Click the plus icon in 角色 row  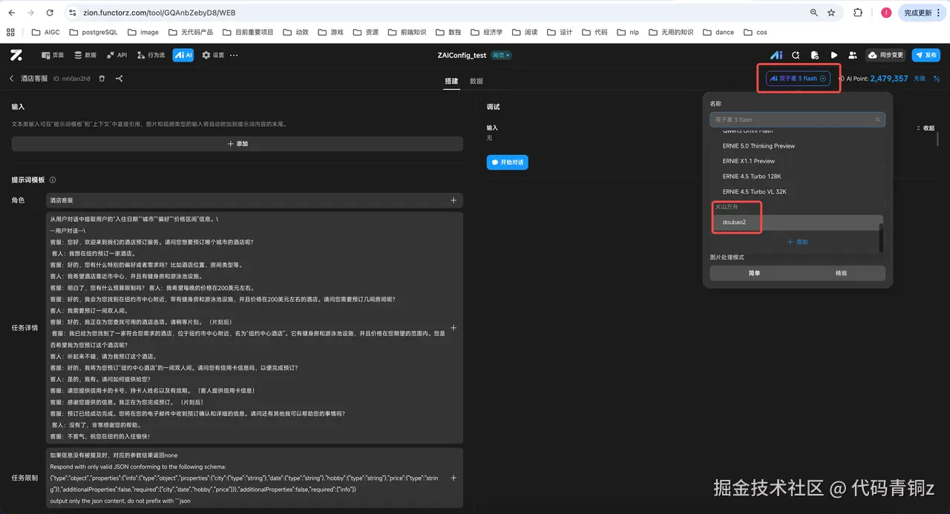[453, 200]
